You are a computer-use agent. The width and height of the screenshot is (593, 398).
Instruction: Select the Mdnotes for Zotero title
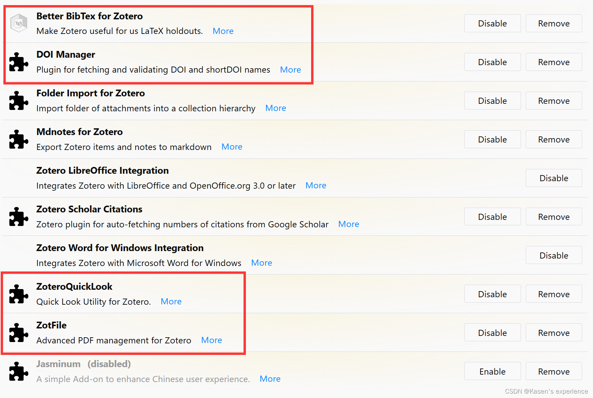(x=79, y=132)
